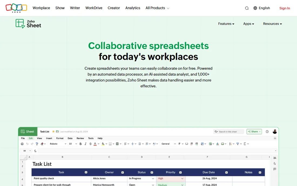Click the user profile avatar

pos(275,132)
